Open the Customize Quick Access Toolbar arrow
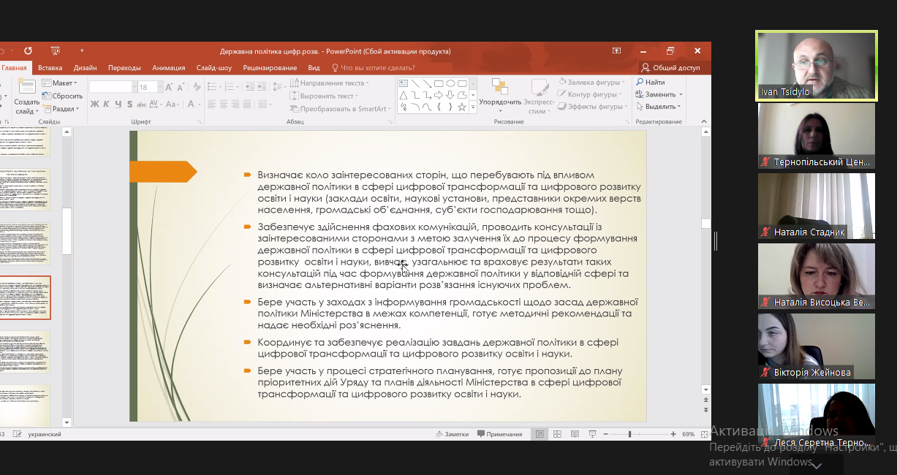This screenshot has width=897, height=475. pyautogui.click(x=82, y=51)
